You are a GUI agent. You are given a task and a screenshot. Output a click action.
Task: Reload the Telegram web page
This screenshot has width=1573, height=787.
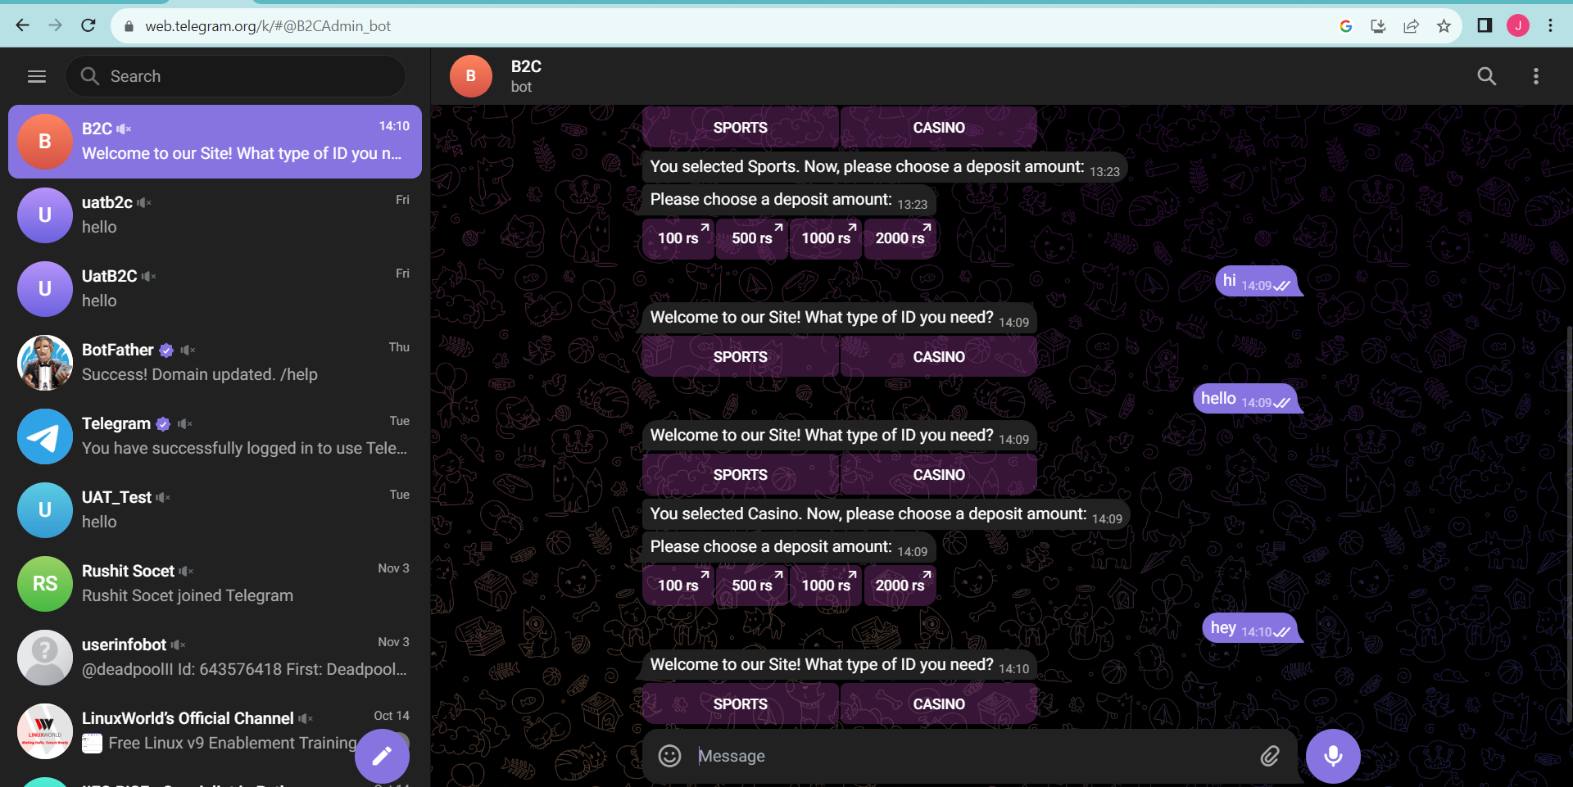88,25
